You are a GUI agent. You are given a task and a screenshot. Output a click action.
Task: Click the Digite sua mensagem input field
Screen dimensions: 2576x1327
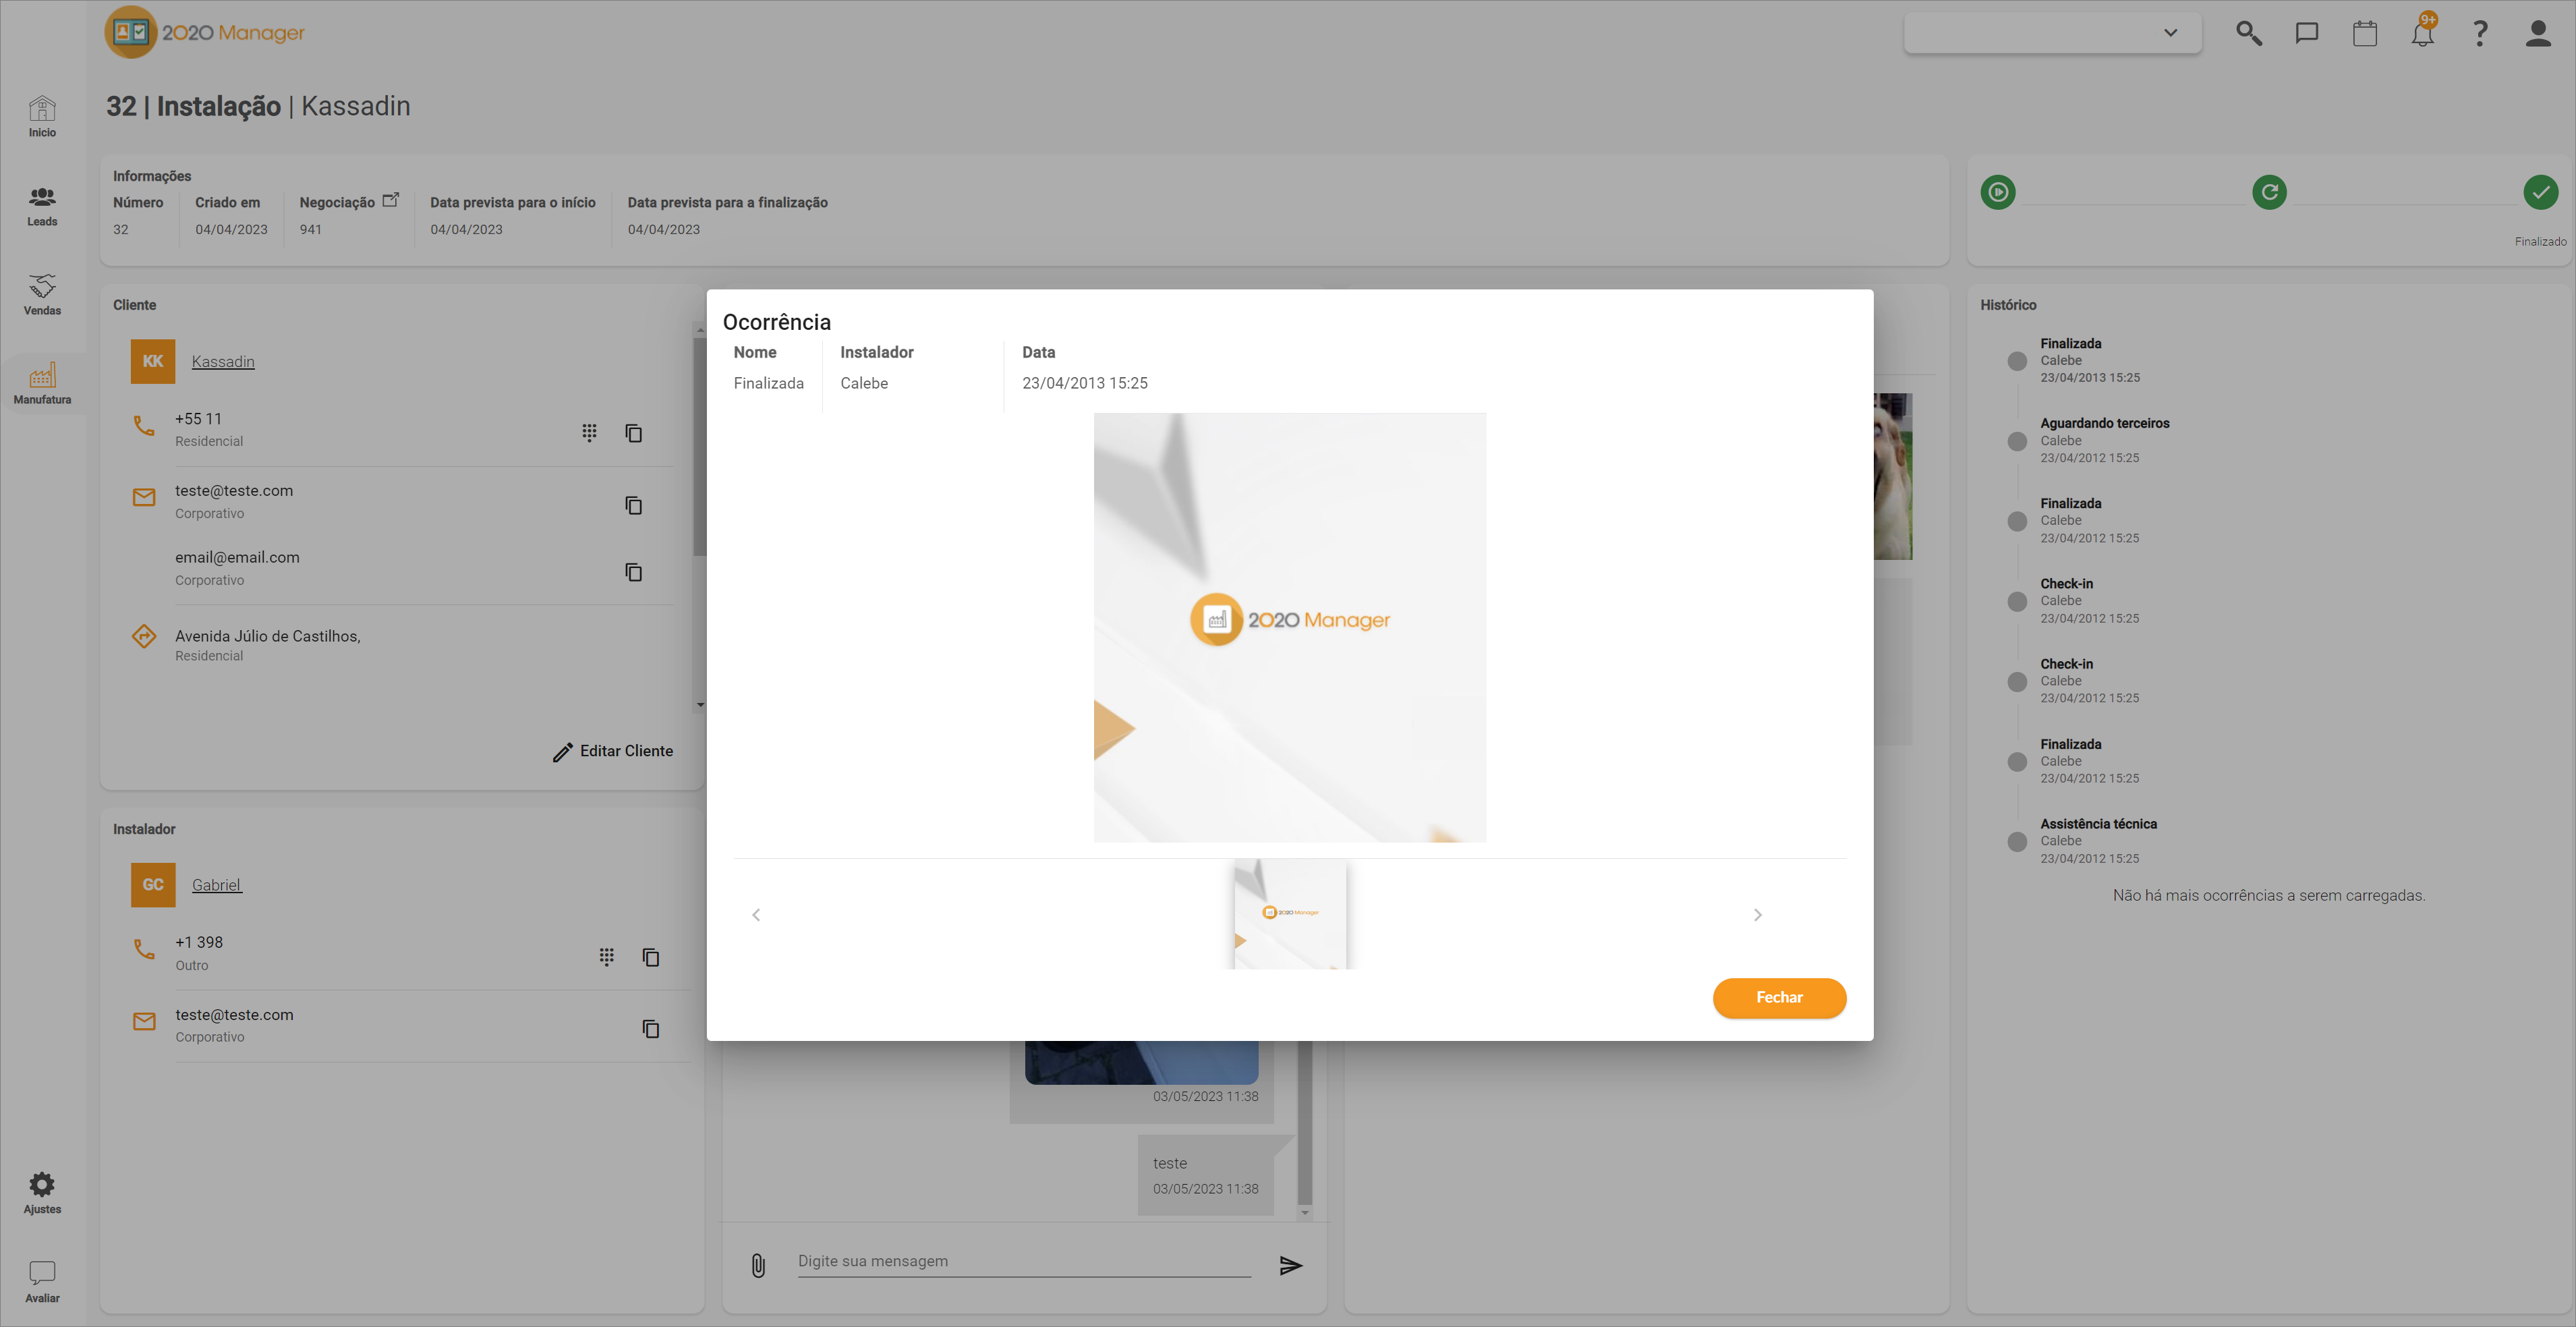pos(1024,1262)
